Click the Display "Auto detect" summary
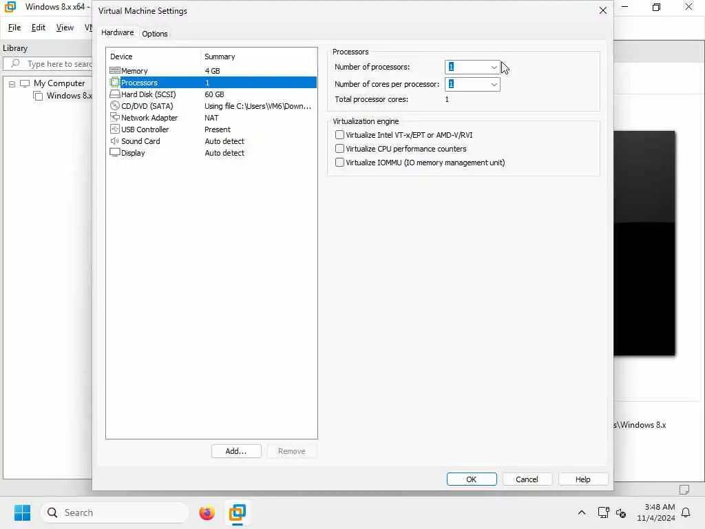The image size is (705, 529). [x=224, y=153]
